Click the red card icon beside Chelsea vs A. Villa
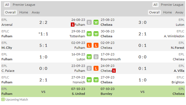The width and height of the screenshot is (186, 105). pos(114,71)
